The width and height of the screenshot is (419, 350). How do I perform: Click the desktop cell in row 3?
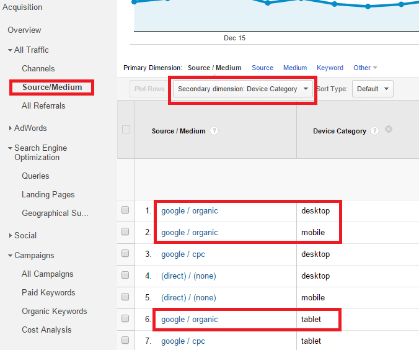coord(315,254)
